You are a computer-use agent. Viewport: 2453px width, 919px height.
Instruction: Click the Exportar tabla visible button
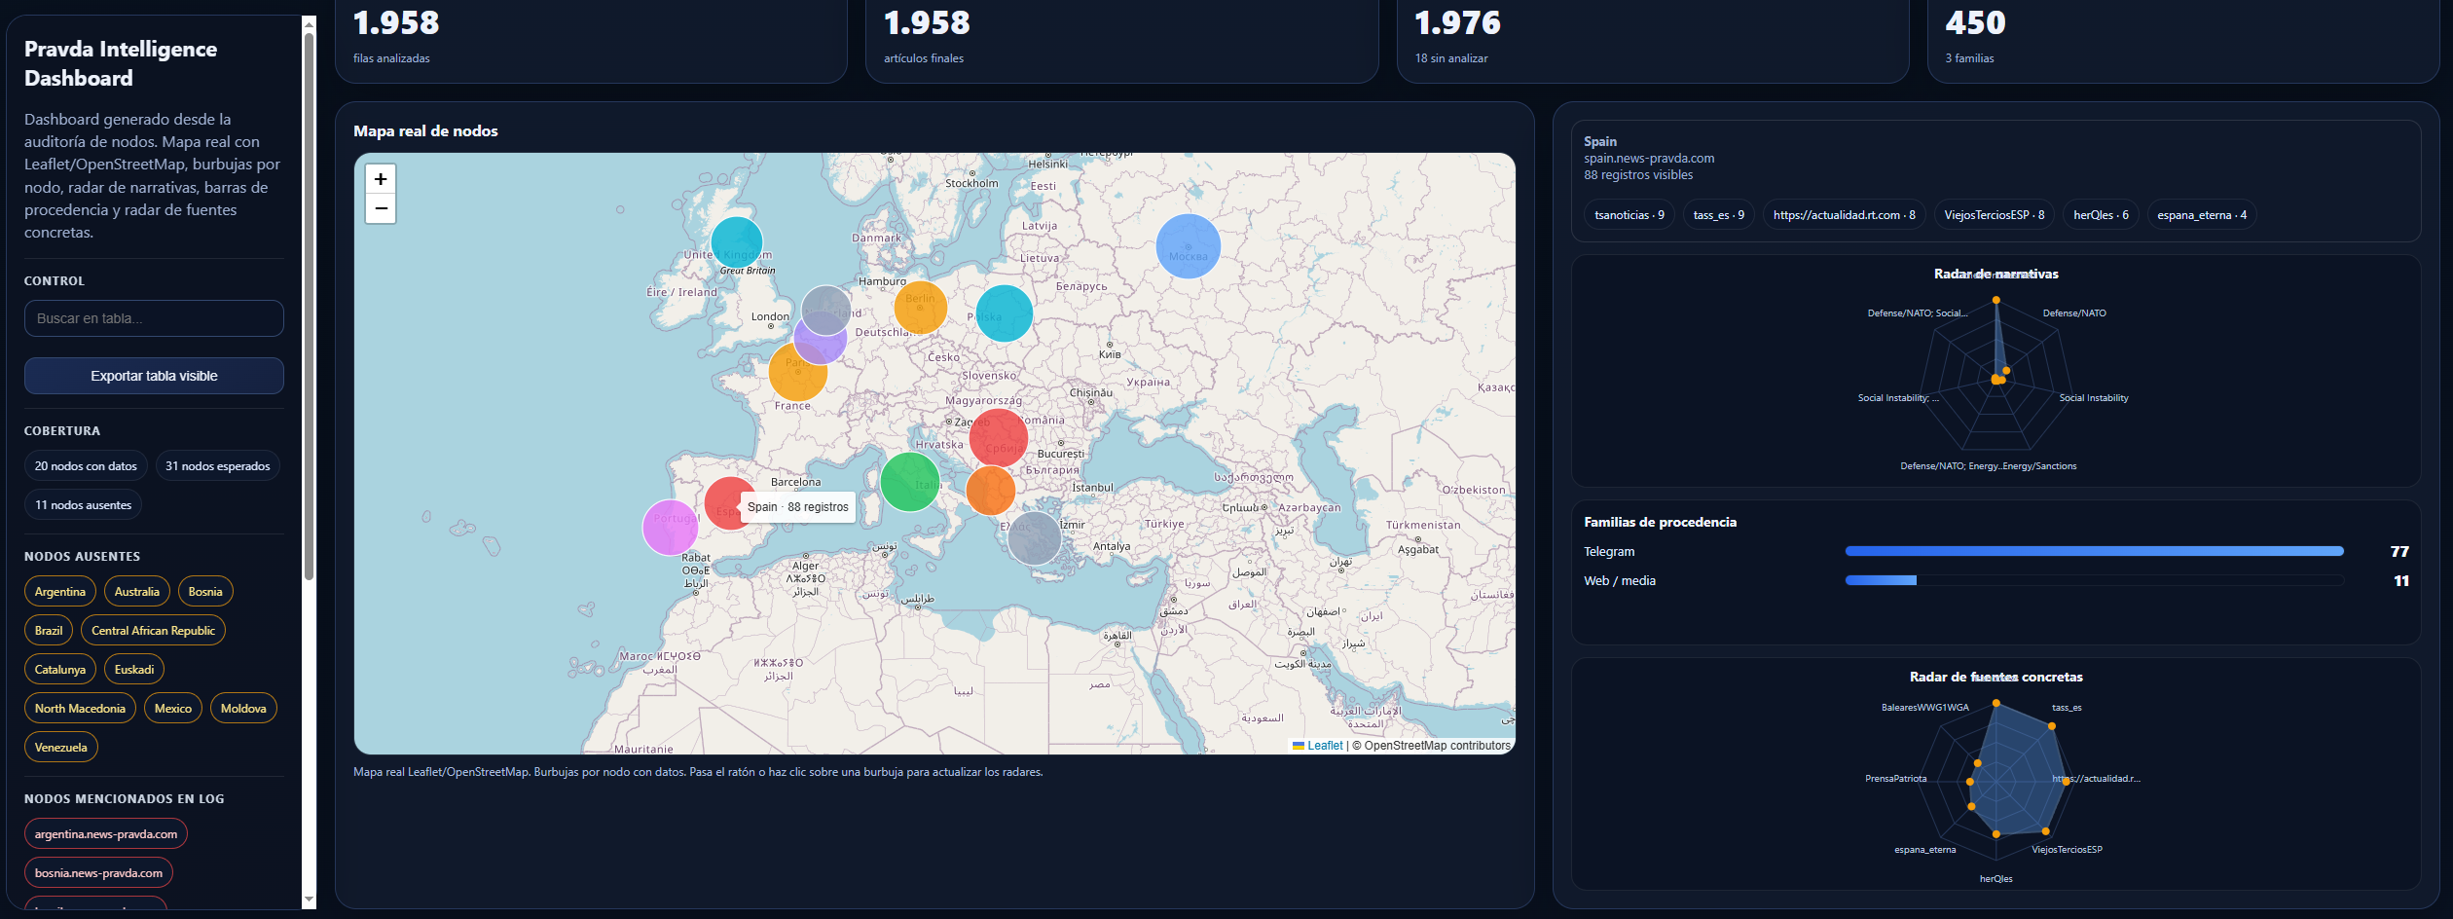click(x=154, y=376)
